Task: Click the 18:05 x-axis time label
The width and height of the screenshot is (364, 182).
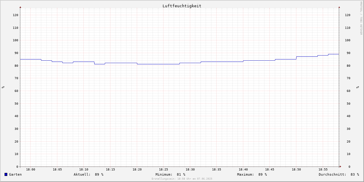Action: click(x=57, y=170)
